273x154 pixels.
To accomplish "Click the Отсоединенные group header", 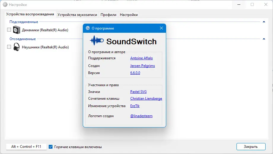I will click(x=23, y=39).
